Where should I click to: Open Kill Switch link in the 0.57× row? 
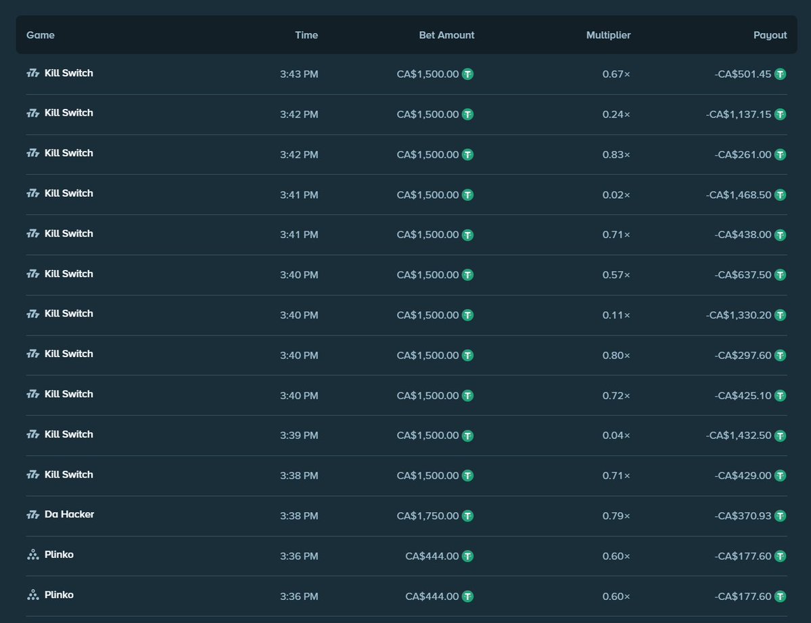(69, 274)
